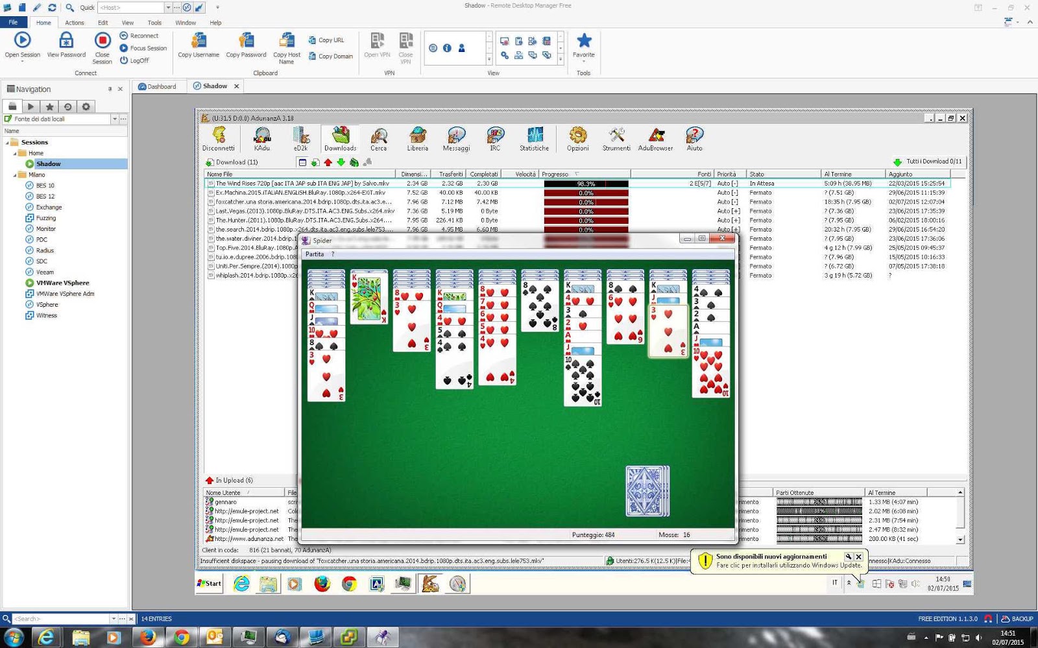The image size is (1038, 648).
Task: Open the Partita menu in Spider
Action: 315,254
